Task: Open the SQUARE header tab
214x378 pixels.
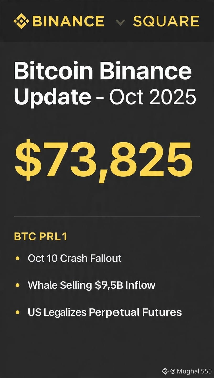Action: click(x=166, y=21)
